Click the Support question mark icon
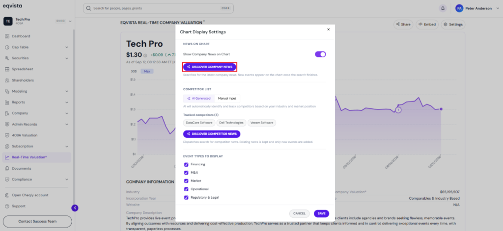503x231 pixels. click(7, 206)
